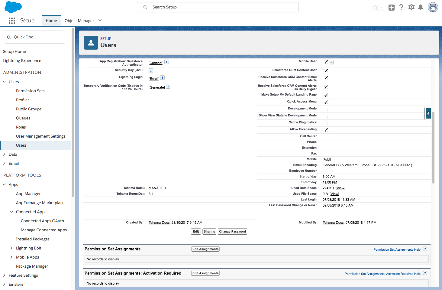Expand the Mobile Apps tree node
This screenshot has width=442, height=290.
tap(11, 257)
